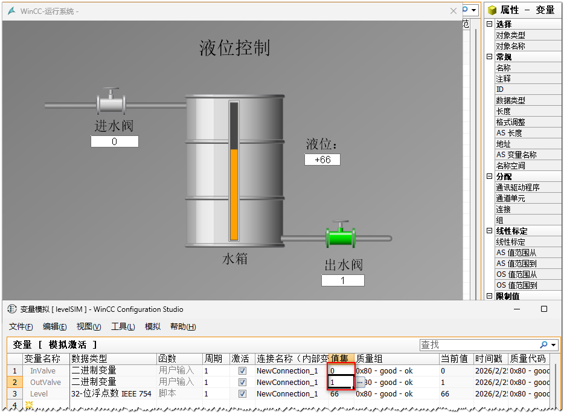The width and height of the screenshot is (564, 417).
Task: Click the ellipsis button in the OutValve row
Action: pyautogui.click(x=360, y=383)
